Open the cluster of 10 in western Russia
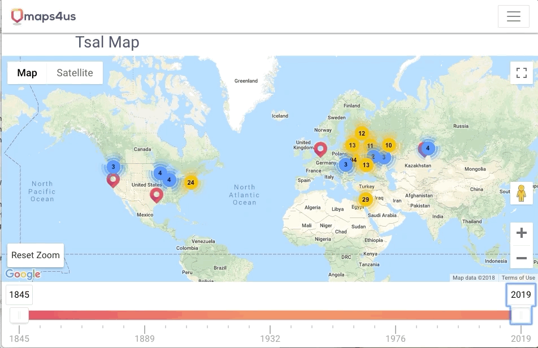 [x=388, y=145]
